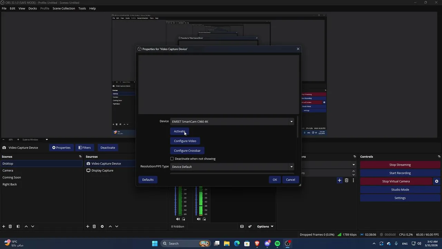Screen dimensions: 442x249
Task: Open Discord from the taskbar
Action: (267, 243)
